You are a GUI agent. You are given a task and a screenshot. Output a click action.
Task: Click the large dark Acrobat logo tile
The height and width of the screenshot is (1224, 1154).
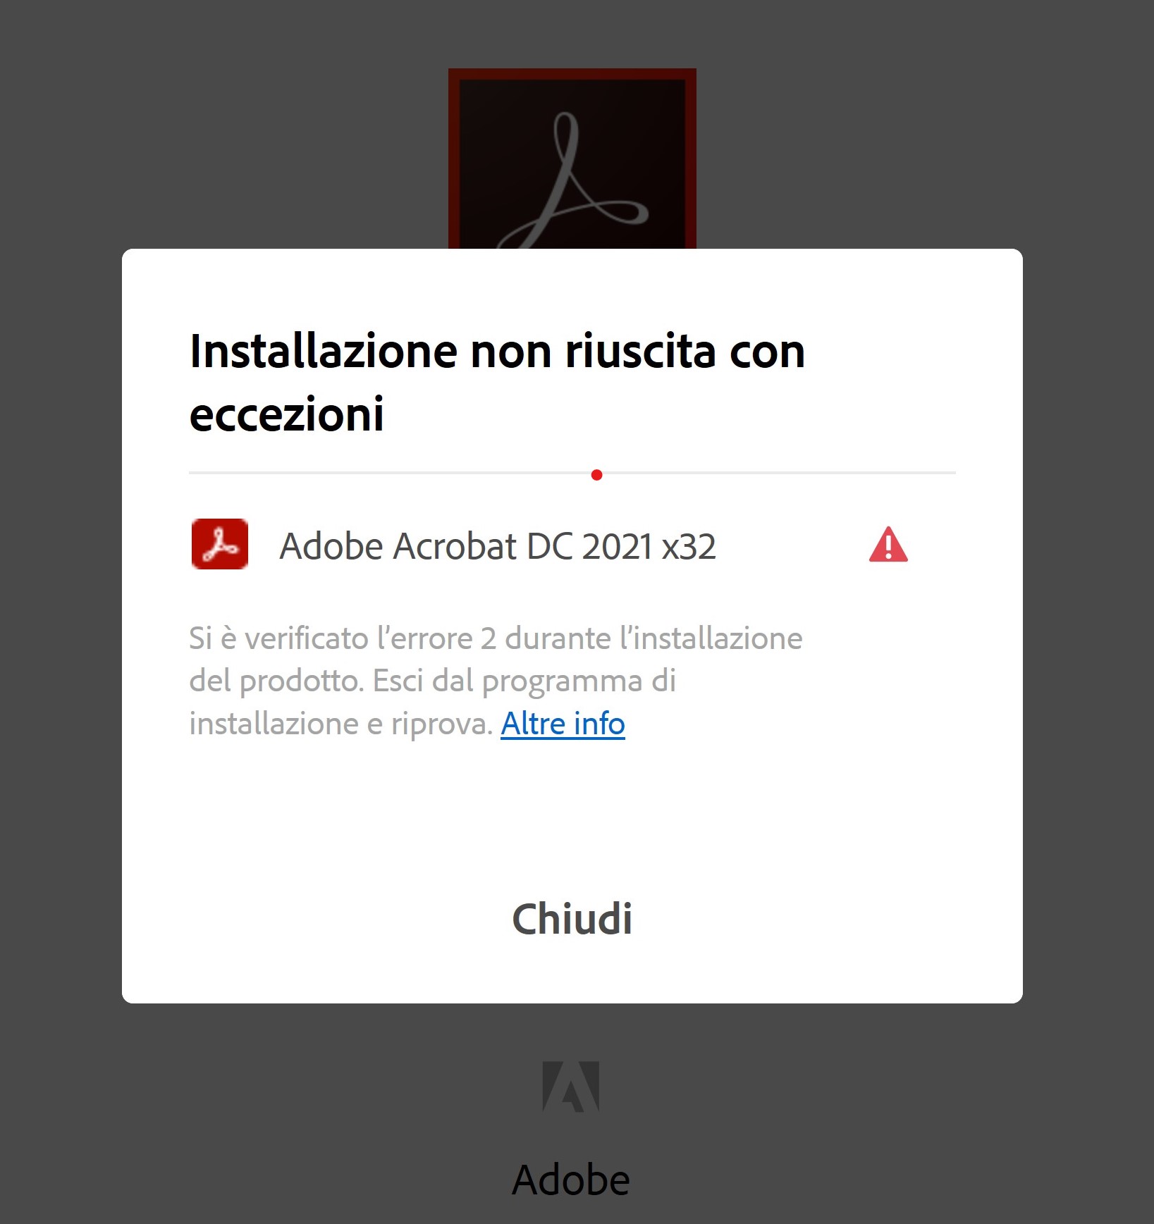click(572, 159)
